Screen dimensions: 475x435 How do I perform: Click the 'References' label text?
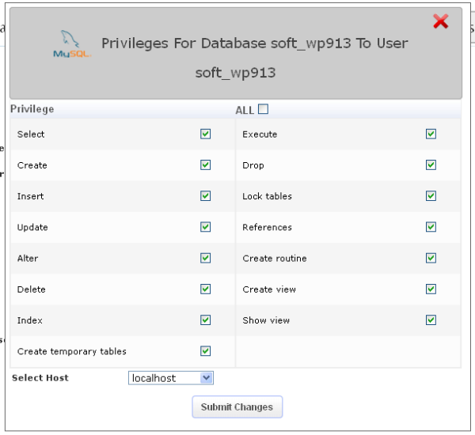(268, 227)
